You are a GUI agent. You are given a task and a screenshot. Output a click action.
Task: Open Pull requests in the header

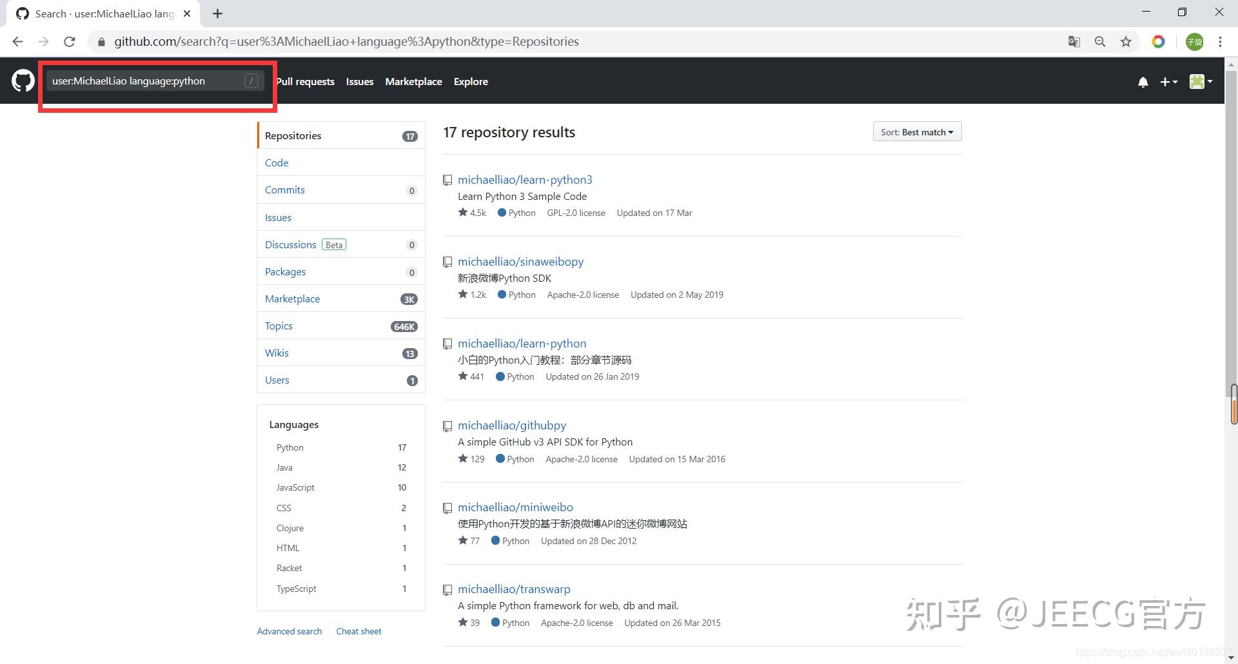[x=306, y=82]
